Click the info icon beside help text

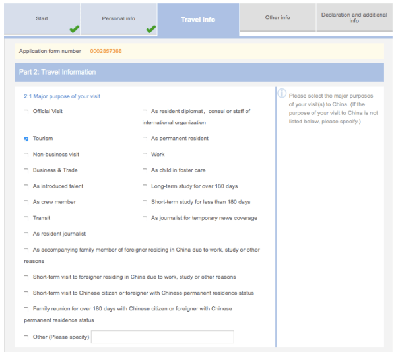click(x=281, y=94)
